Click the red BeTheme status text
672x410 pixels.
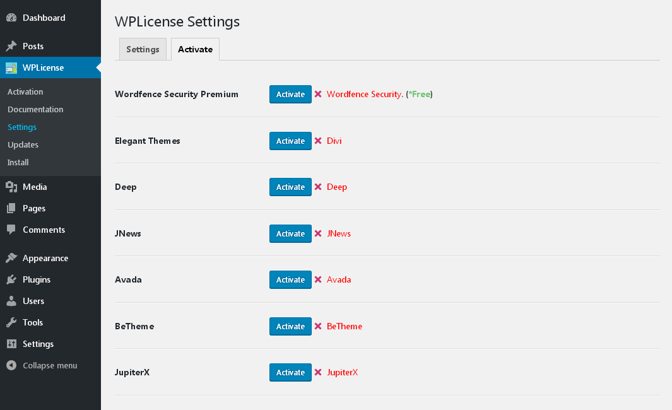point(344,326)
